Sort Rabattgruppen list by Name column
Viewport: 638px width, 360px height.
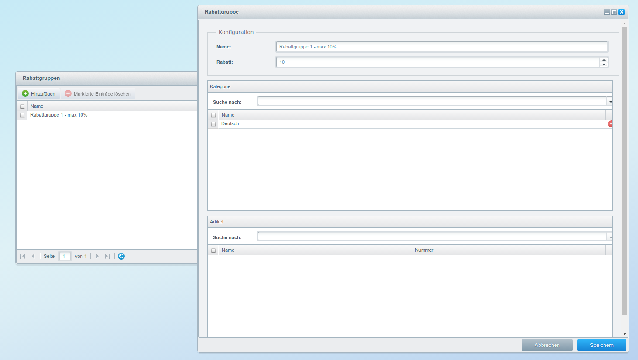pyautogui.click(x=113, y=106)
